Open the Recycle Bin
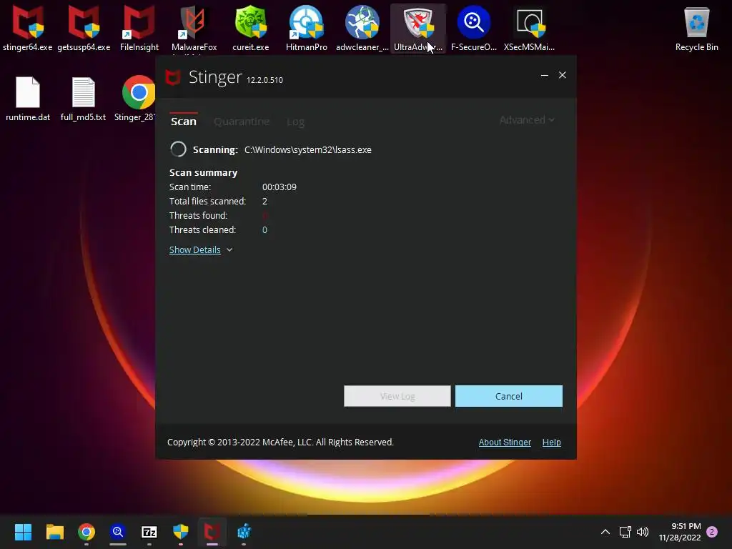 [696, 28]
